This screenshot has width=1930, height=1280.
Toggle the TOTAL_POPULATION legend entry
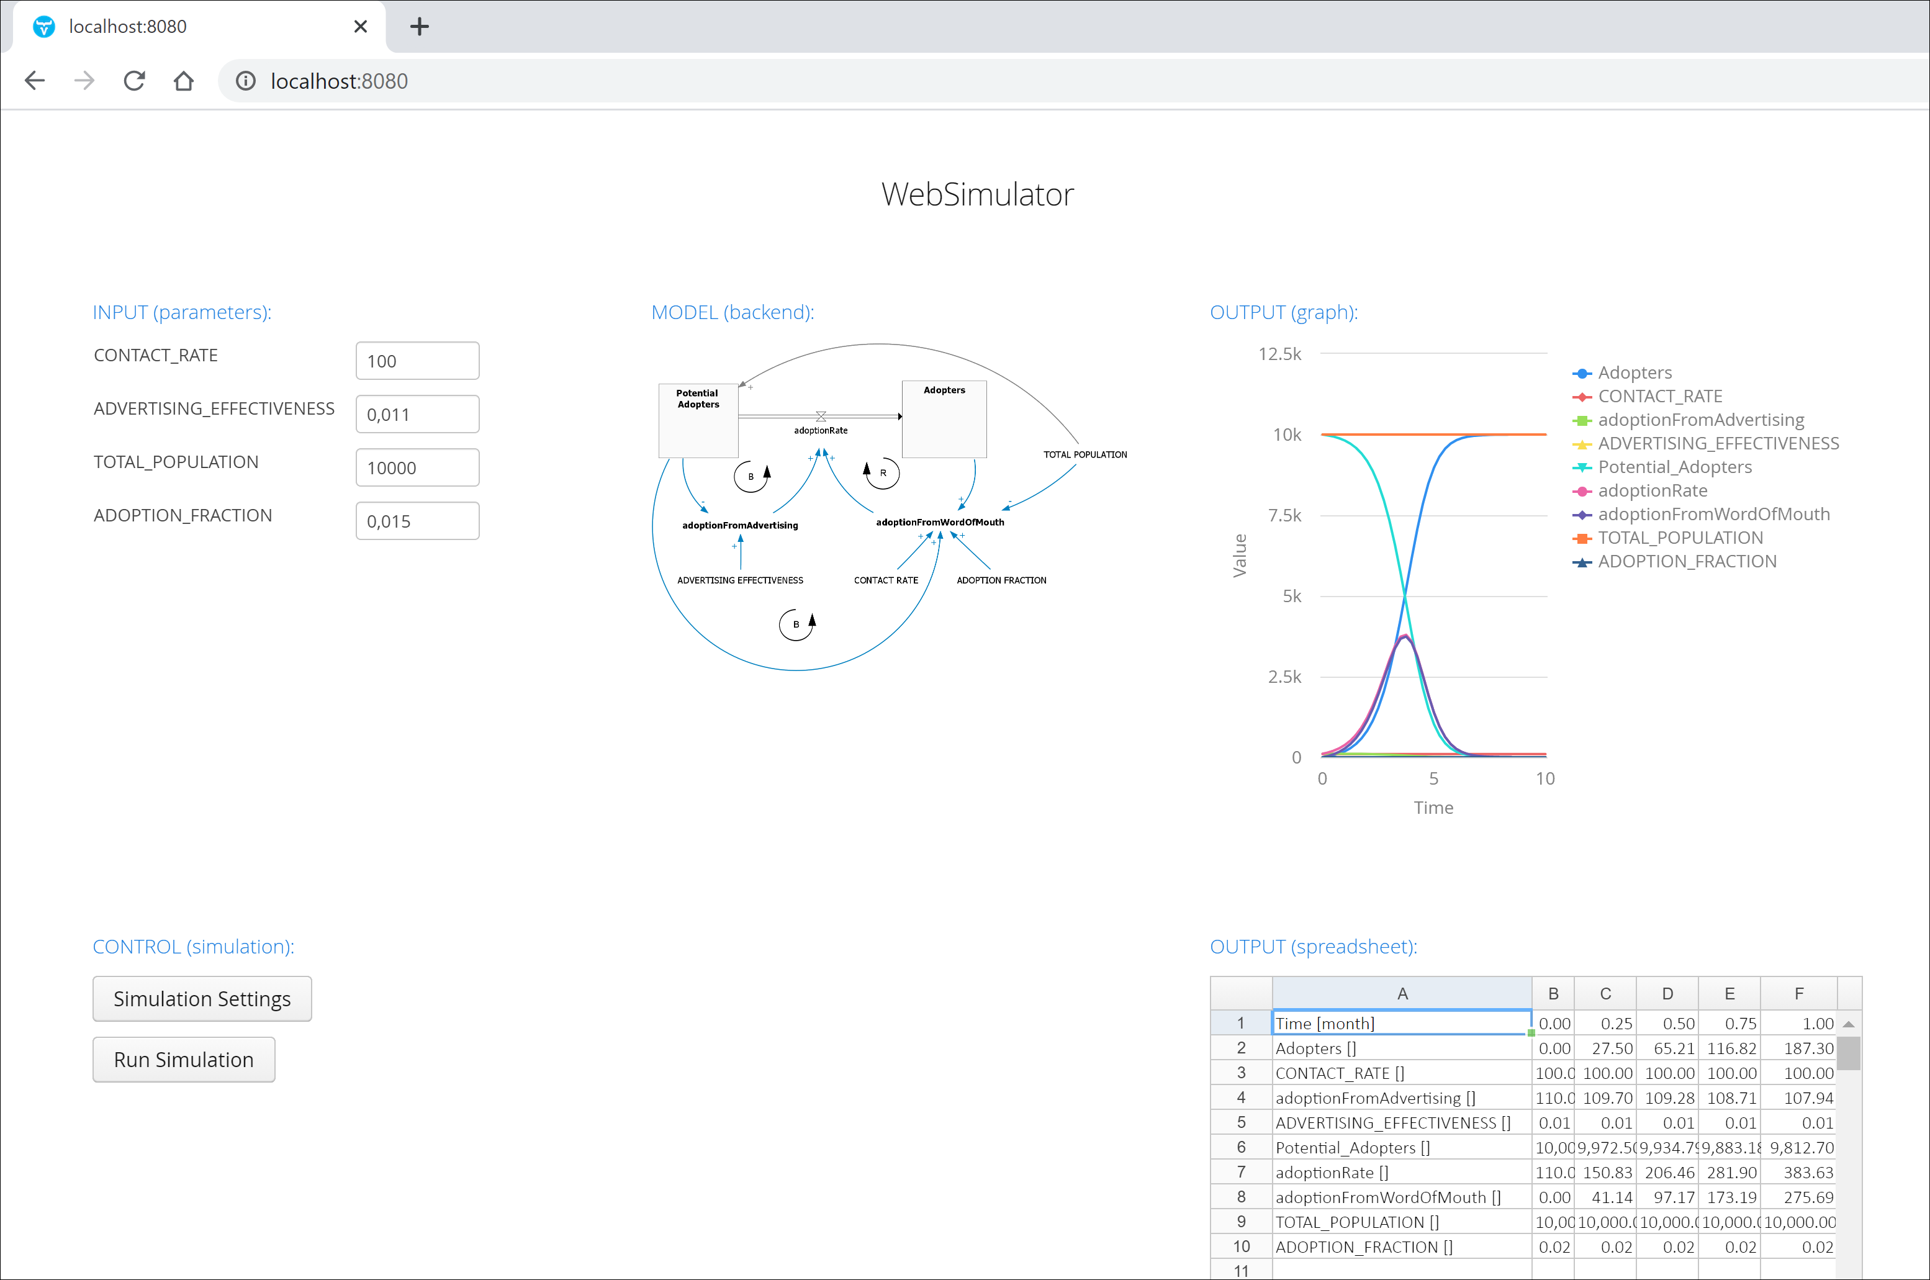click(1679, 538)
